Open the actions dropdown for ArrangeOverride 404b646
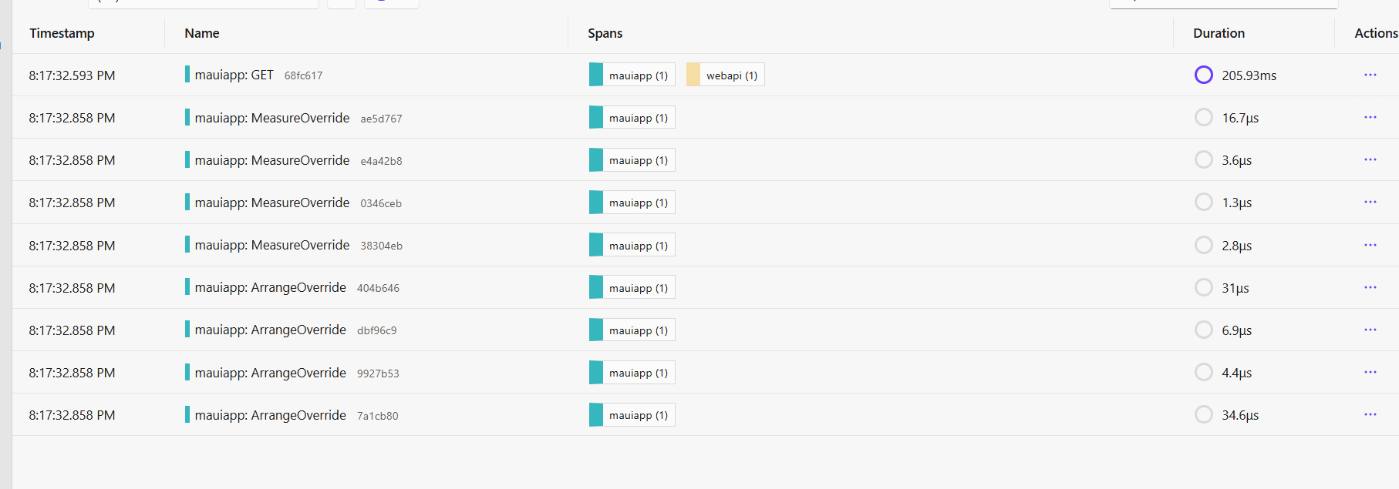Screen dimensions: 1399x489 coord(1370,287)
